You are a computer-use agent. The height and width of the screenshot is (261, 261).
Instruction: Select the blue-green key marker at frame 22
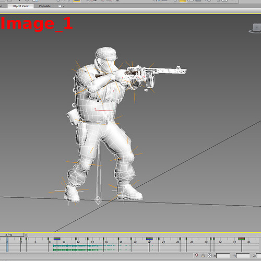149,239
